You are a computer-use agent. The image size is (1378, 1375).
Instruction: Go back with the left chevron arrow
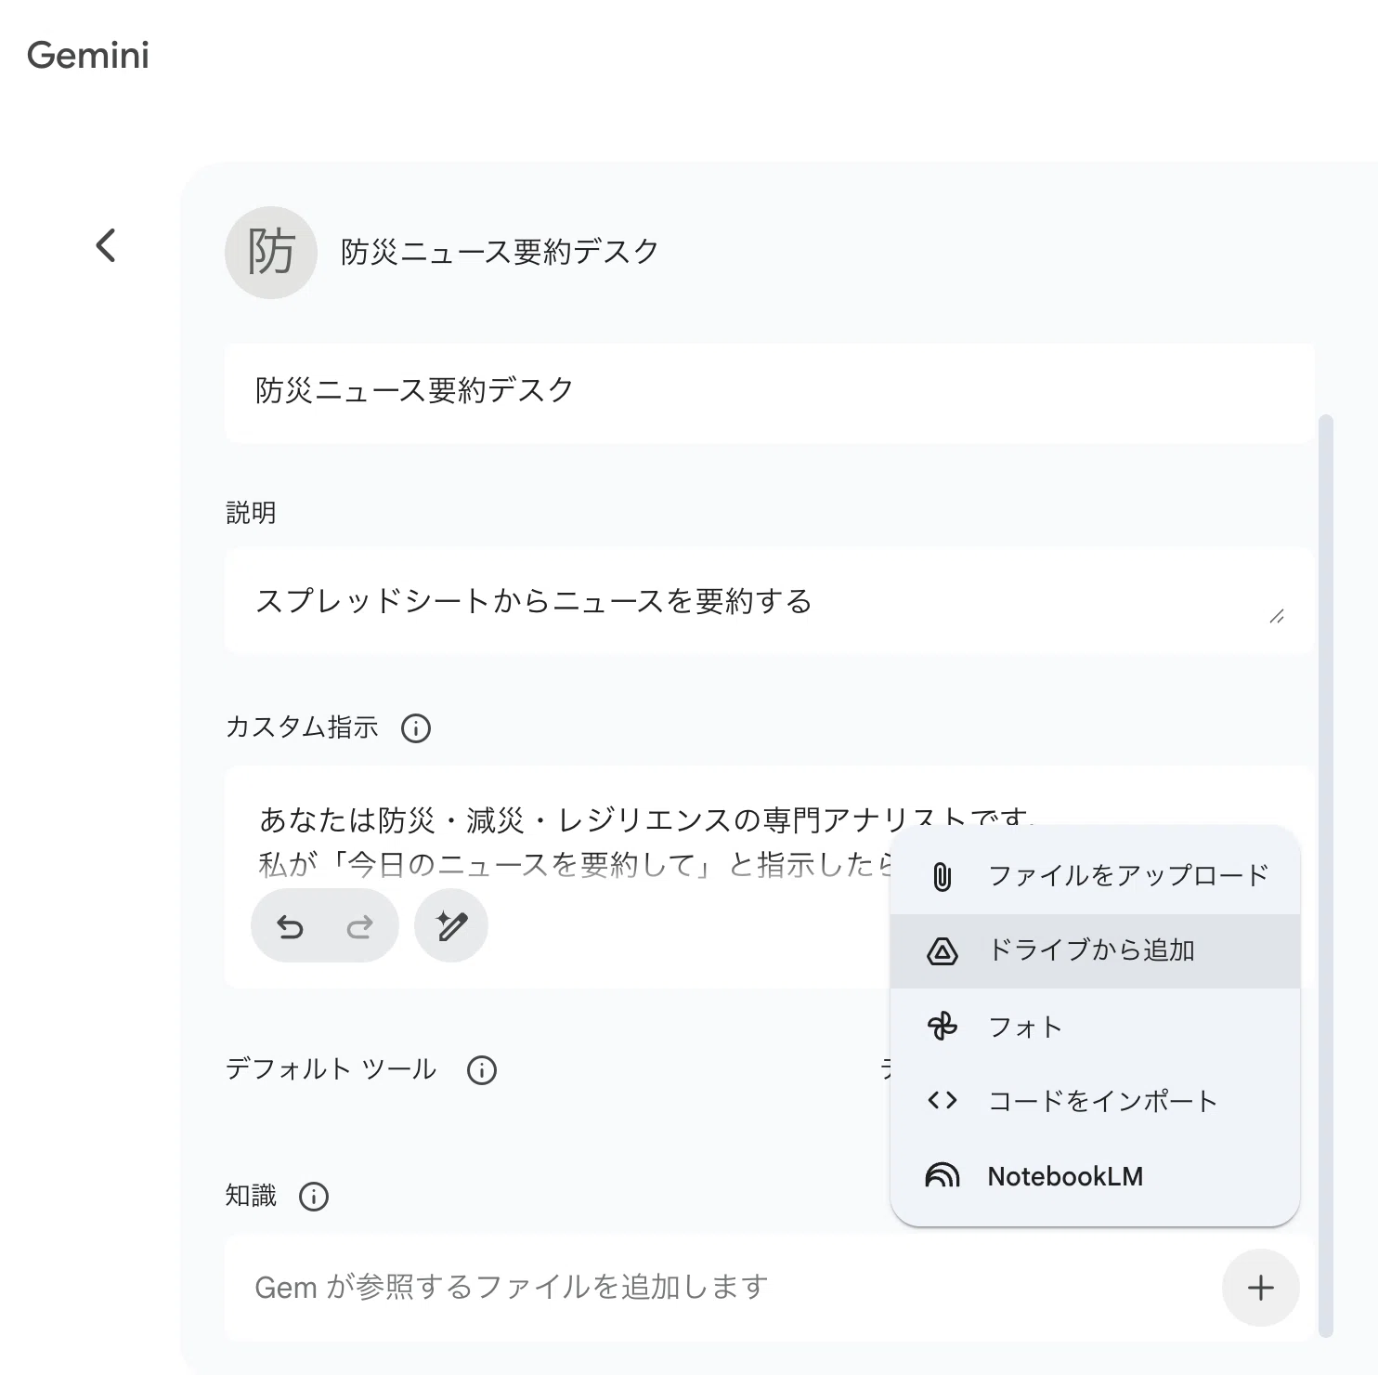pos(106,246)
